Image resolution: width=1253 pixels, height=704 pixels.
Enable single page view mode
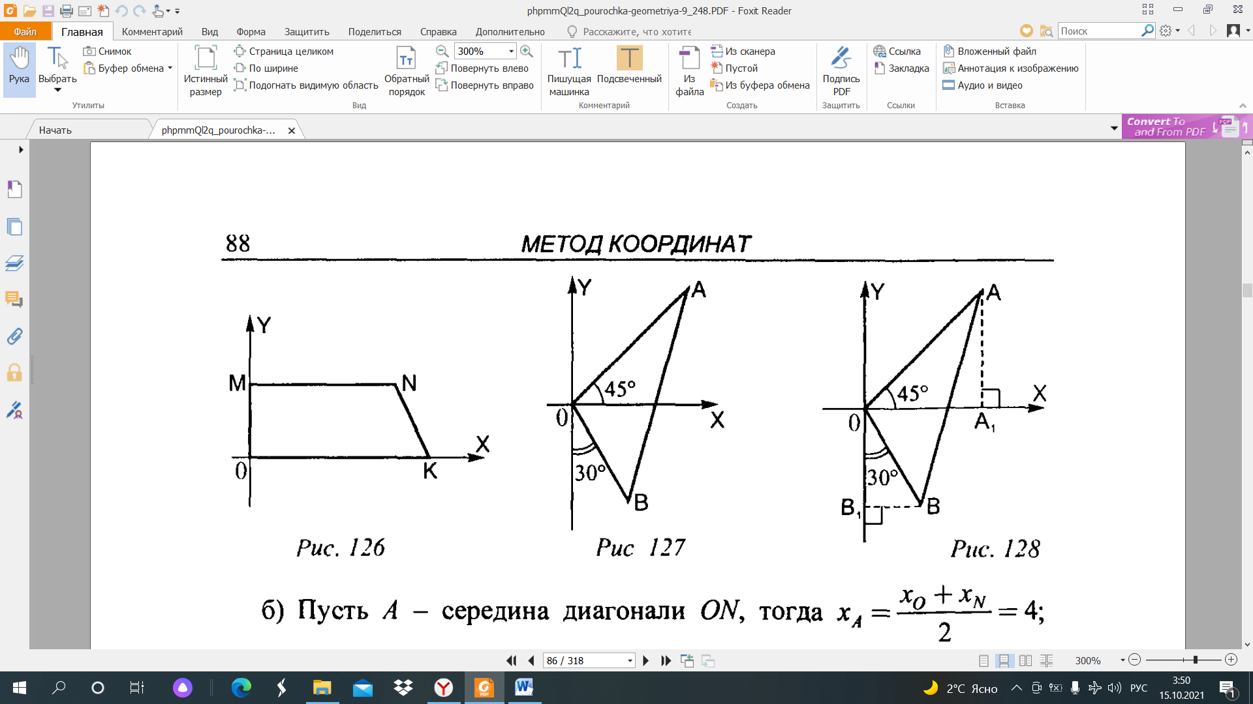(983, 660)
